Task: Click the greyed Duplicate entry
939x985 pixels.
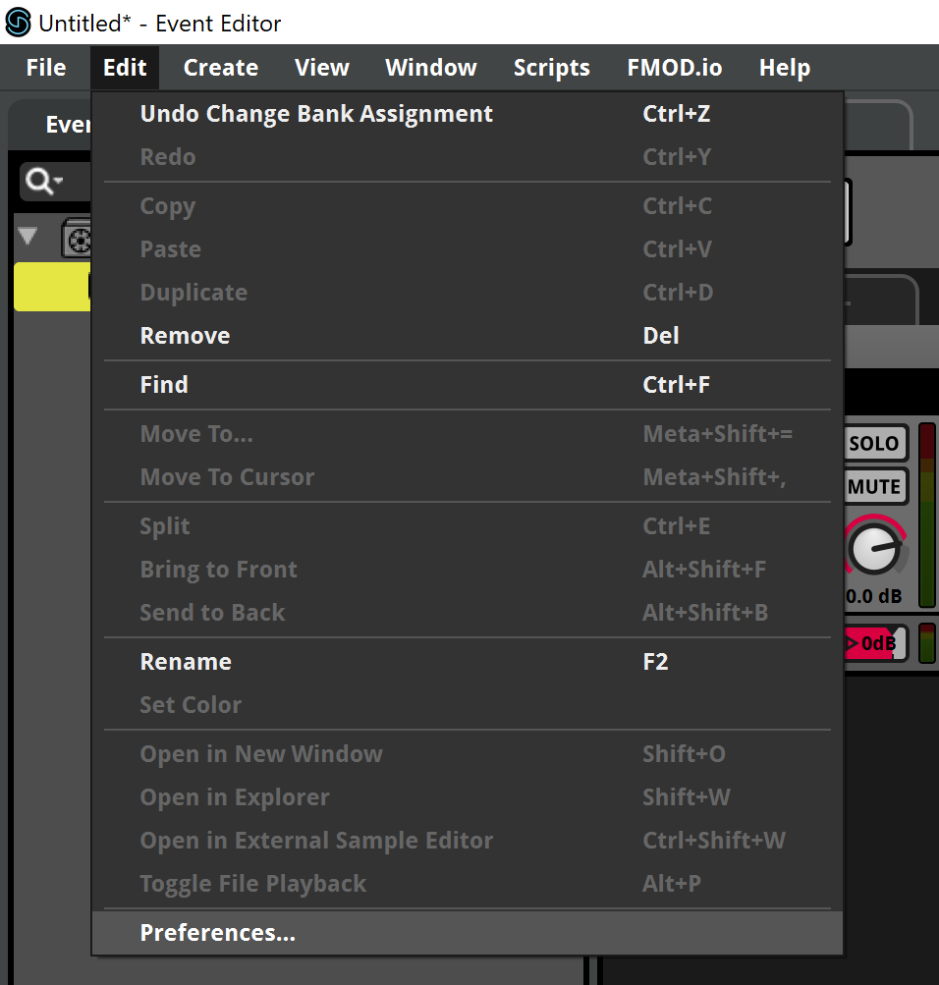Action: click(467, 293)
